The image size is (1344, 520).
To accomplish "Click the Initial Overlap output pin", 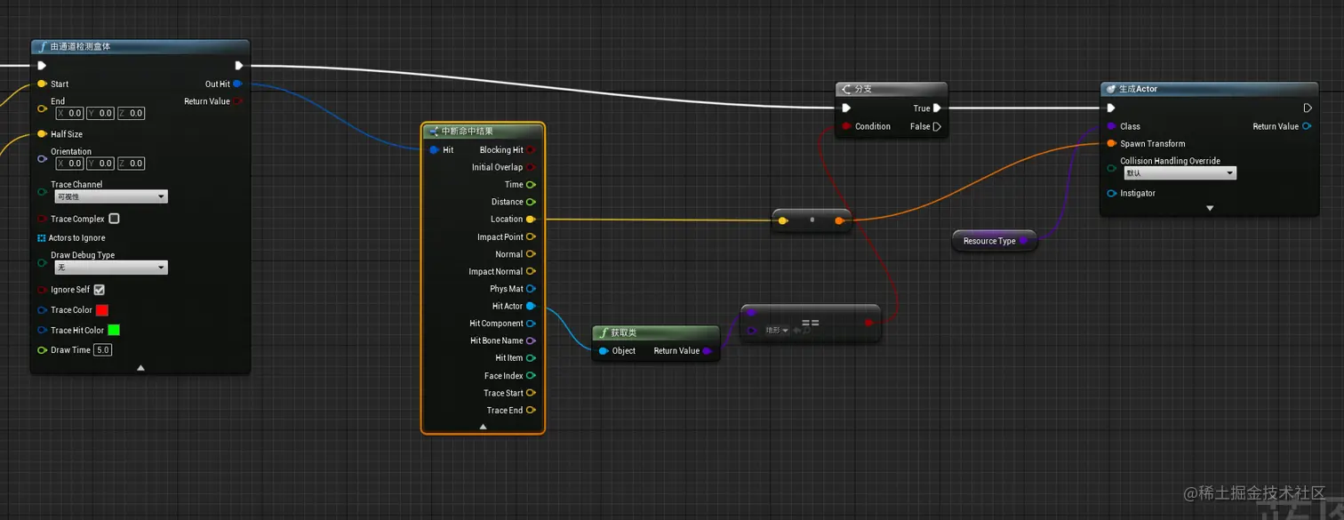I will 531,167.
